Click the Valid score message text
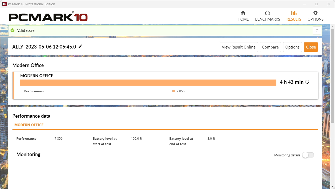Viewport: 335px width, 189px height. coord(26,30)
